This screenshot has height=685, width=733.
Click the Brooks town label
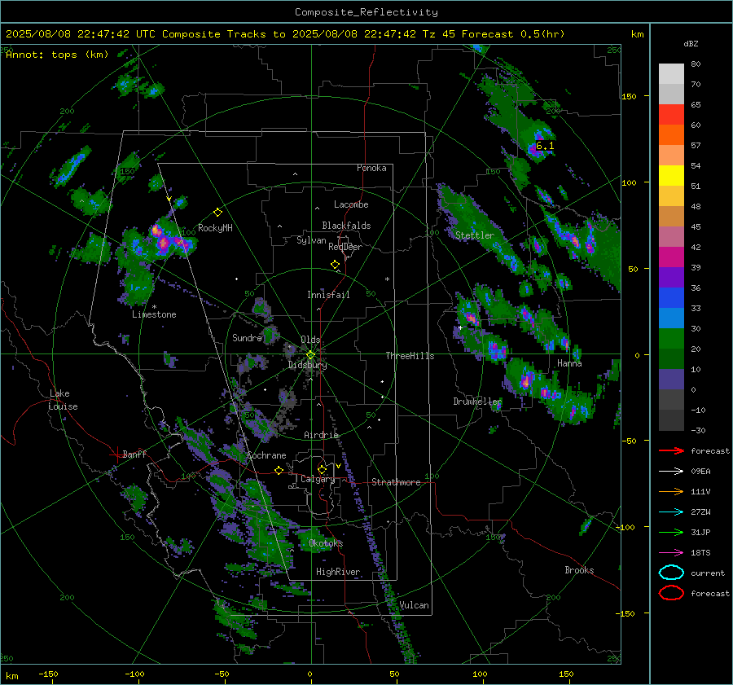click(579, 570)
